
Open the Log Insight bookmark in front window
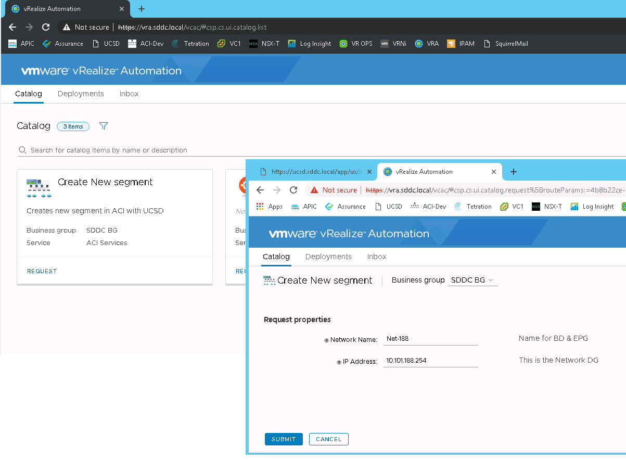point(592,207)
